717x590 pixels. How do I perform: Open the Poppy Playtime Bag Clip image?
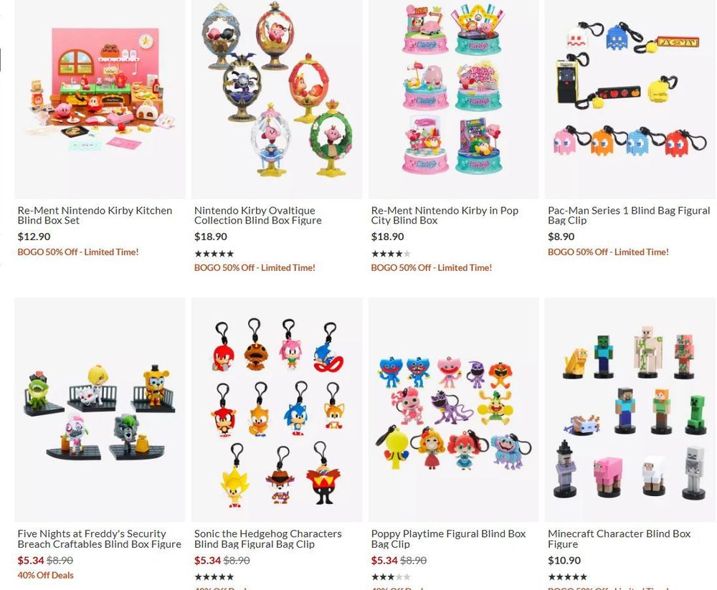[x=453, y=410]
